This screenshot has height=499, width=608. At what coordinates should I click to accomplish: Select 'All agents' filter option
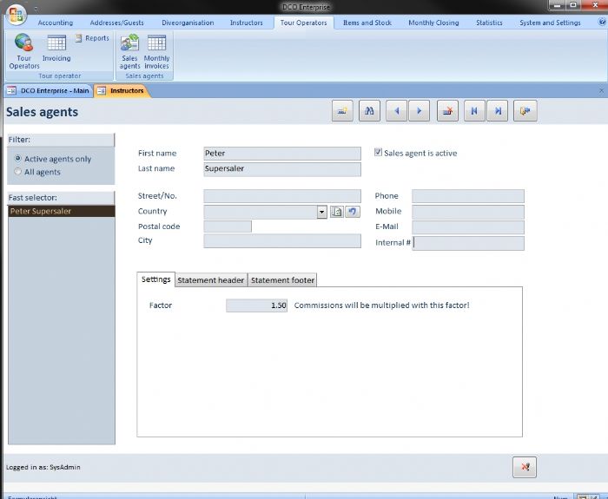point(18,173)
